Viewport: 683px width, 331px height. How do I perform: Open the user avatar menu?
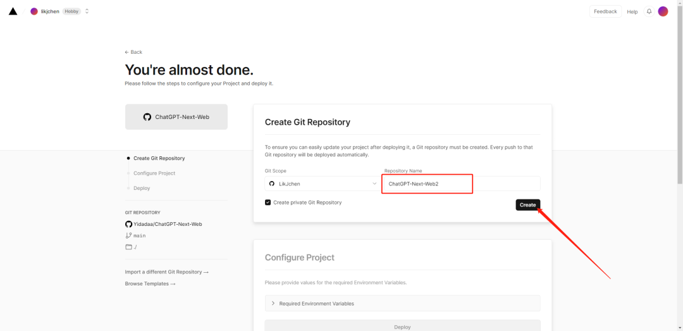(663, 11)
